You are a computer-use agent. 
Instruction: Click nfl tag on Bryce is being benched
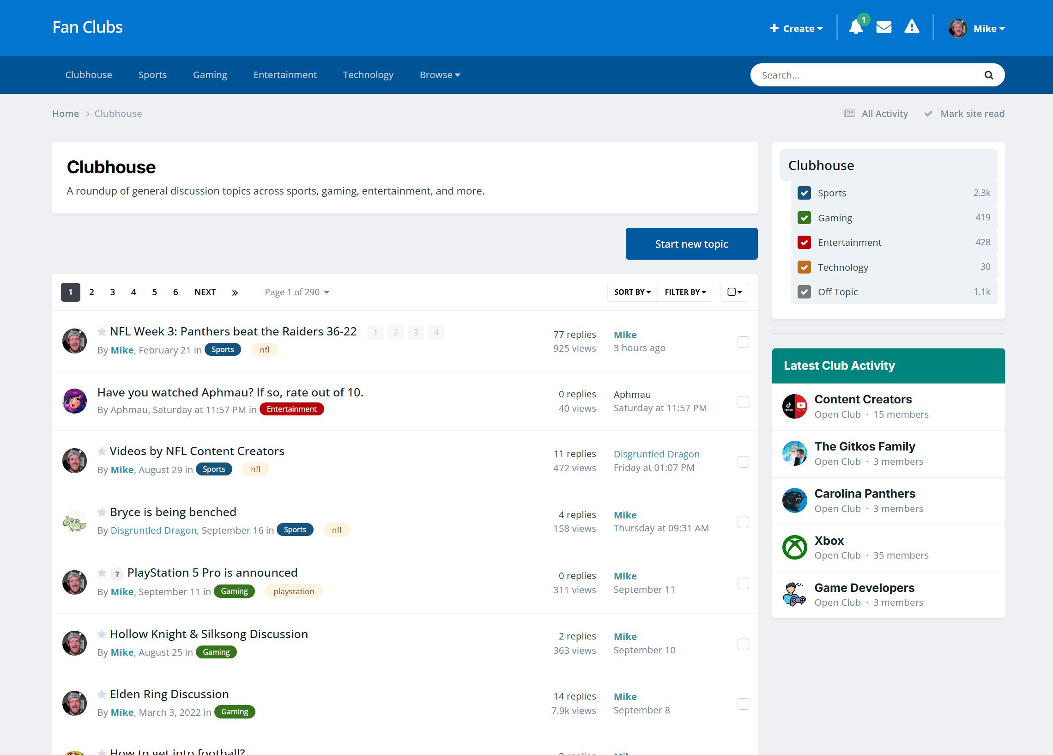337,530
